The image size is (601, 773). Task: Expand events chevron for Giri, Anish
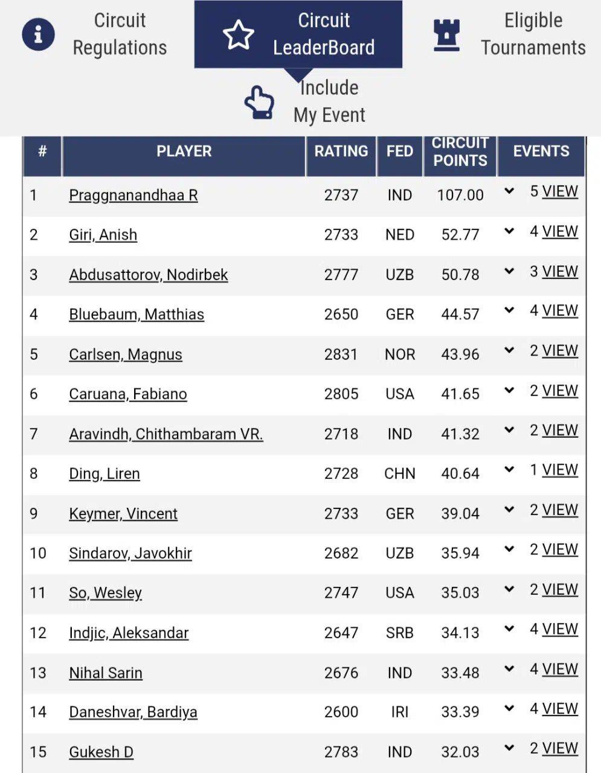(x=509, y=231)
